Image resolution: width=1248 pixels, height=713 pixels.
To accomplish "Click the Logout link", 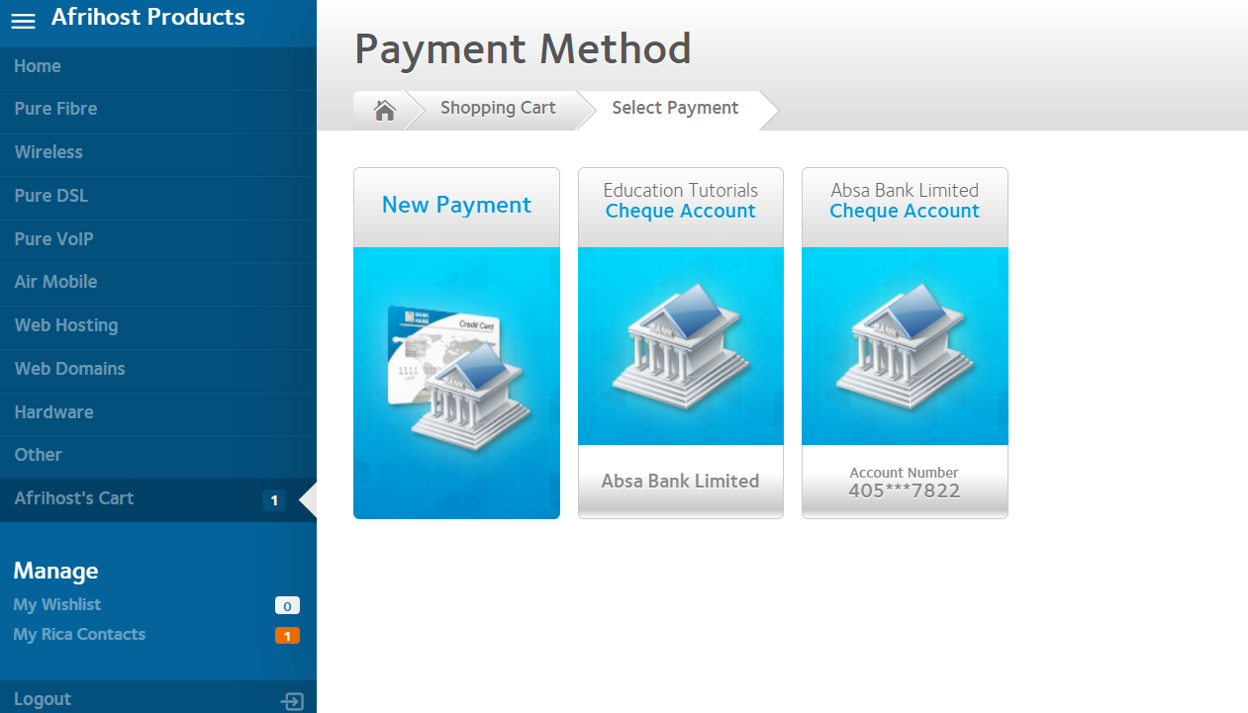I will coord(43,699).
